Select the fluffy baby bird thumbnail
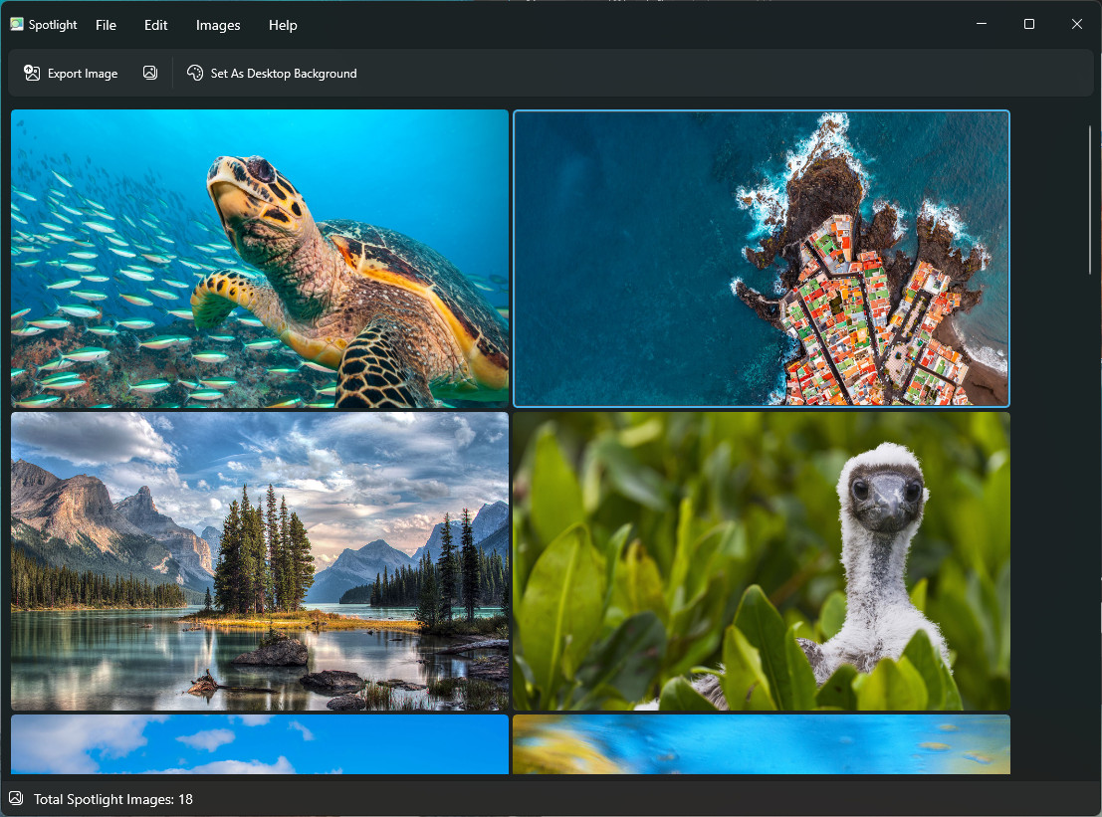Screen dimensions: 1102x817 point(762,561)
